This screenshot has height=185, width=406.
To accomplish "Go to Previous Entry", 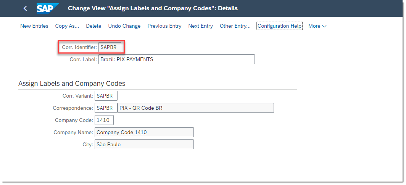I will click(164, 26).
